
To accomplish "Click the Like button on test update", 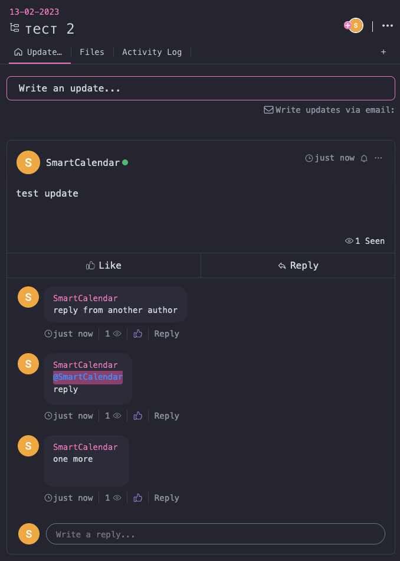I will pyautogui.click(x=104, y=266).
